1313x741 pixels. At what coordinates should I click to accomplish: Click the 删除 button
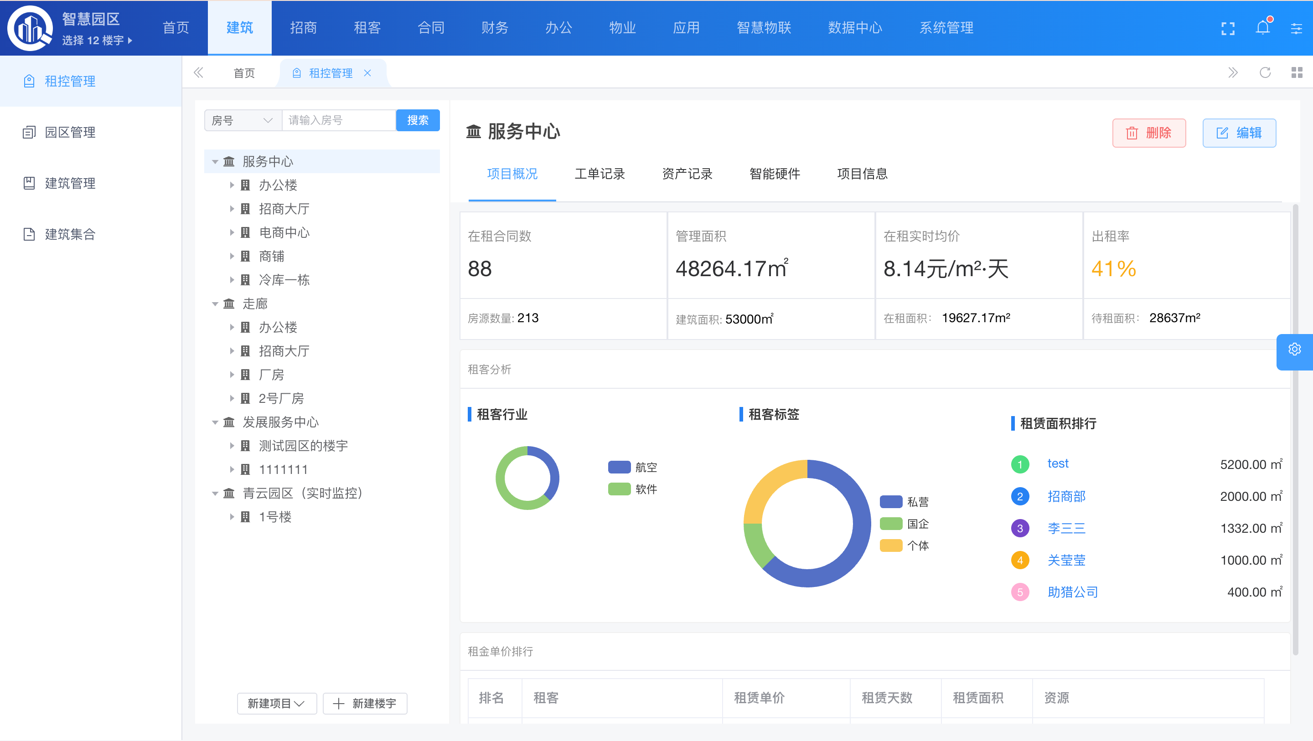pos(1149,134)
